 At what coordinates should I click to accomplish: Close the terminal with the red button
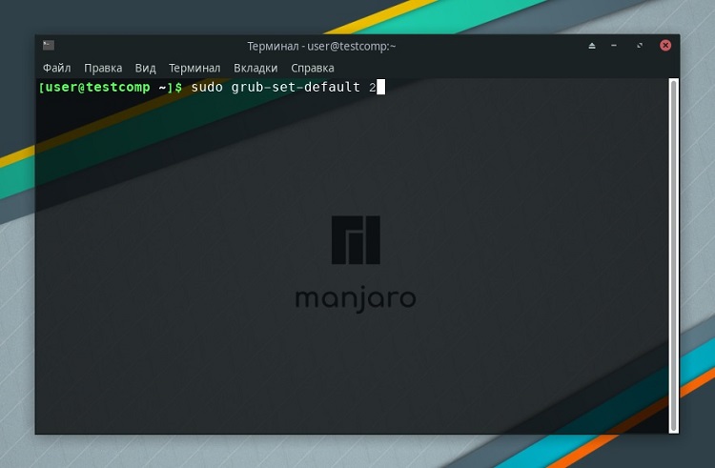coord(665,45)
